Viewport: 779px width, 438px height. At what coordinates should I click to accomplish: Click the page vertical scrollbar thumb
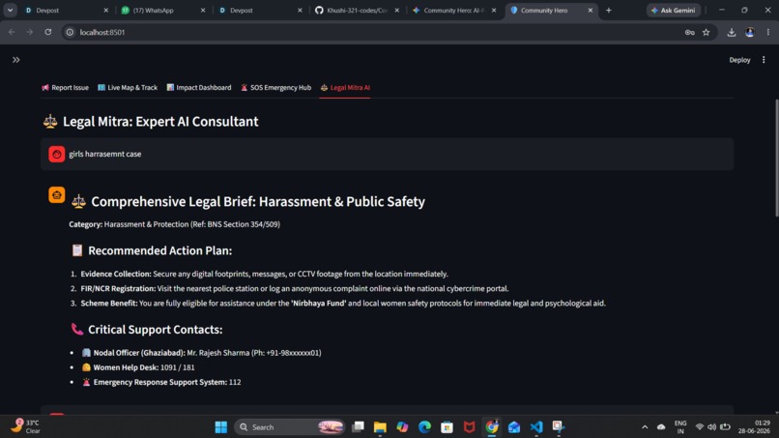[x=776, y=159]
